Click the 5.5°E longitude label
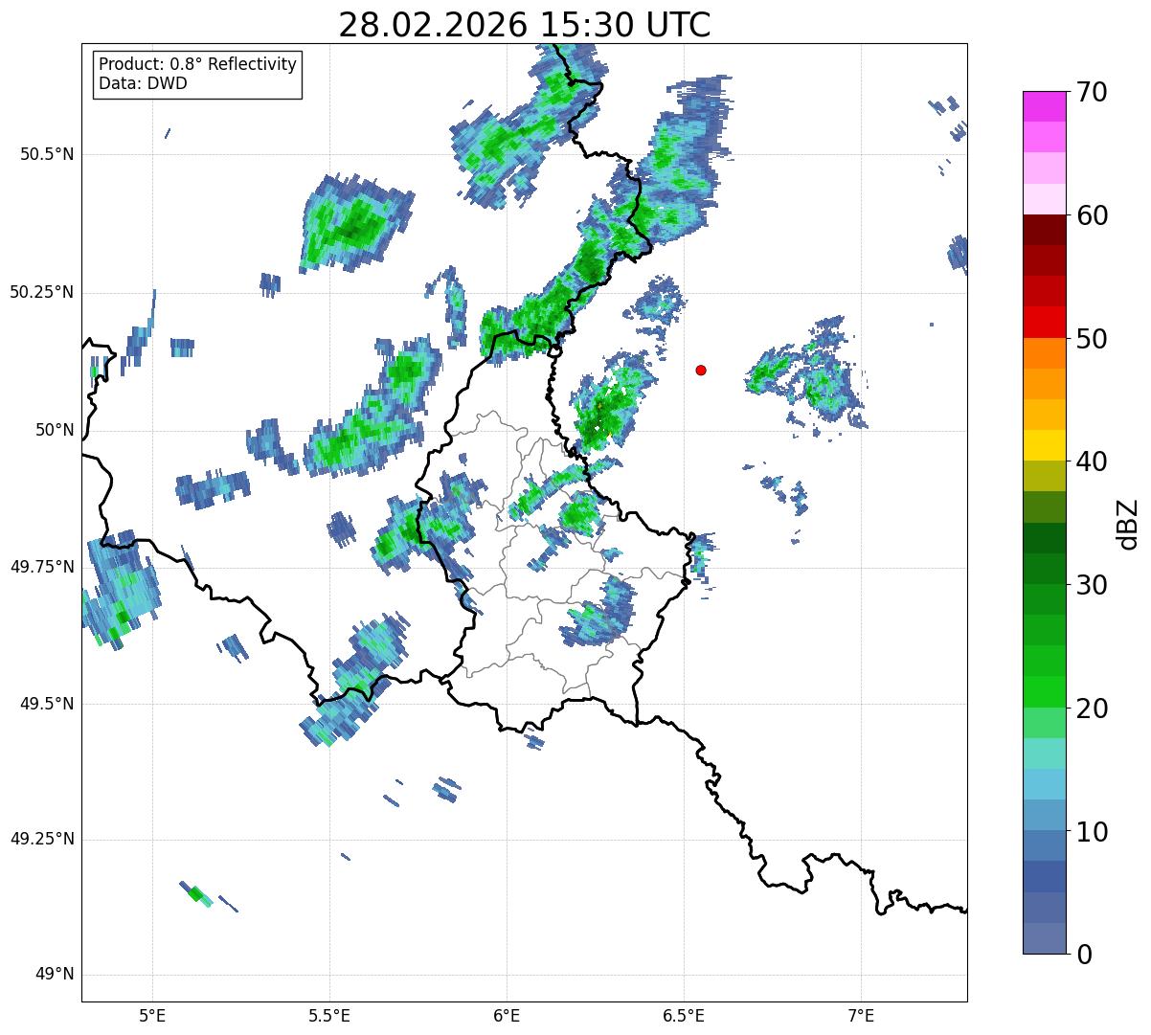Viewport: 1151px width, 1035px height. [329, 1015]
